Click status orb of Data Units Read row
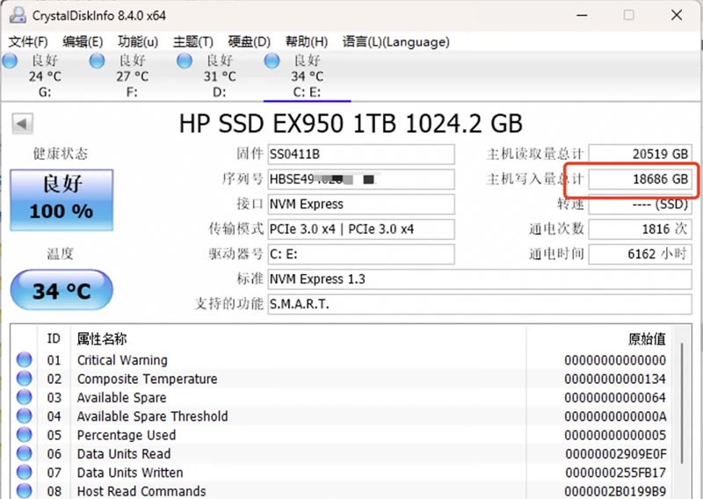 (25, 453)
